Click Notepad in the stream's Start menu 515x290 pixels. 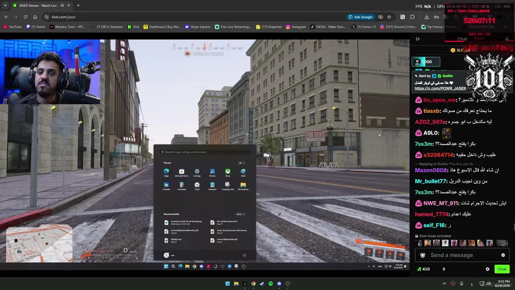pos(212,186)
